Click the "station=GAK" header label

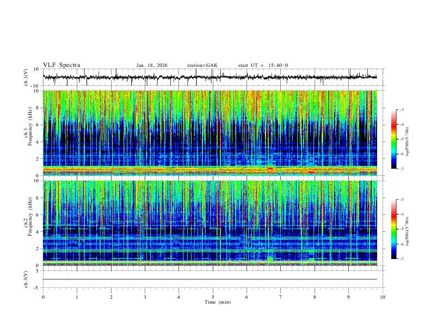click(x=202, y=65)
